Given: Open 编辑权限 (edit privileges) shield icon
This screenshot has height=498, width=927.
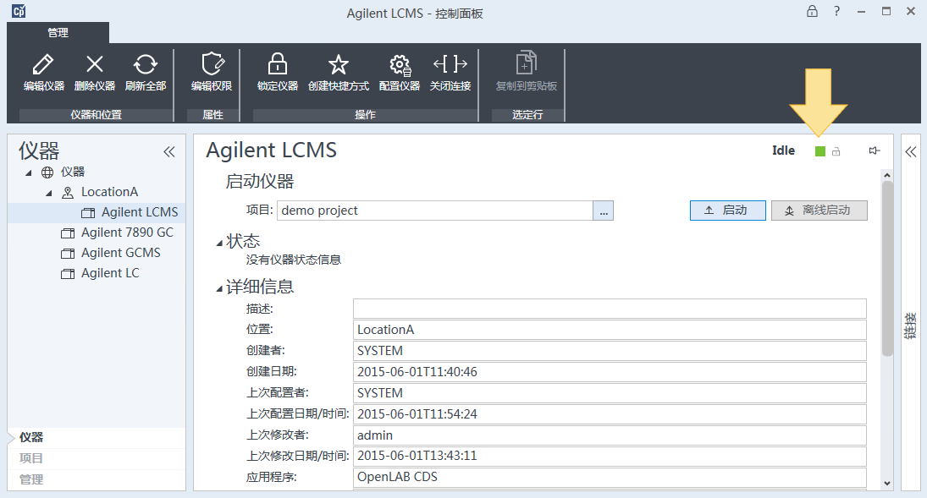Looking at the screenshot, I should [212, 63].
